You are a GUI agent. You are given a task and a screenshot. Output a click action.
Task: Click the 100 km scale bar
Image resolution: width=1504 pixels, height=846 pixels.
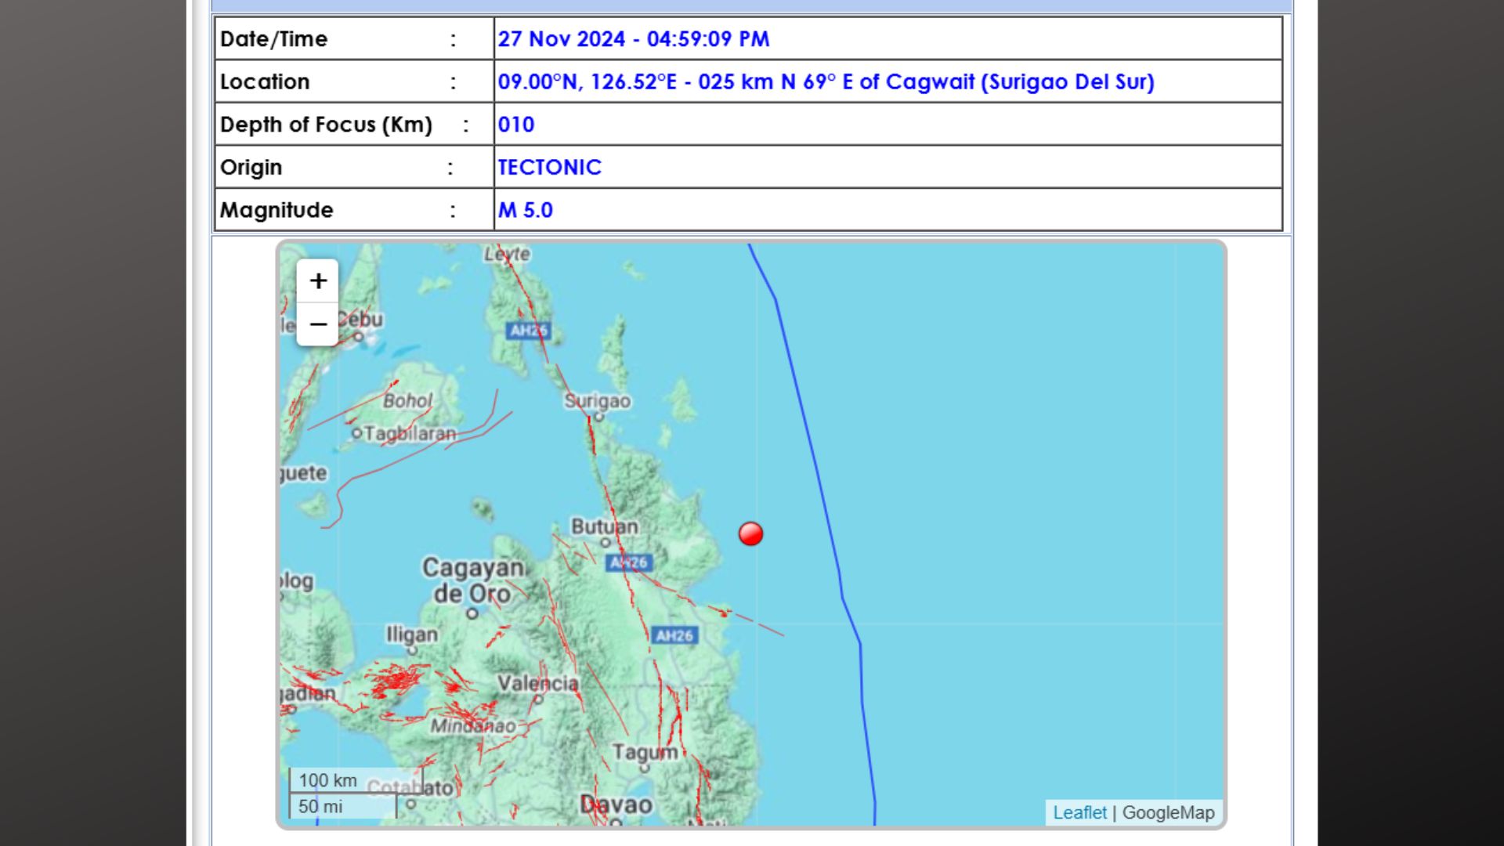356,780
